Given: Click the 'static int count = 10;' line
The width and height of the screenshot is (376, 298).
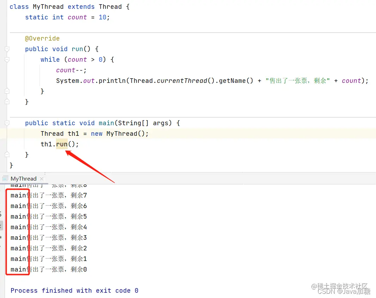Looking at the screenshot, I should pyautogui.click(x=67, y=17).
